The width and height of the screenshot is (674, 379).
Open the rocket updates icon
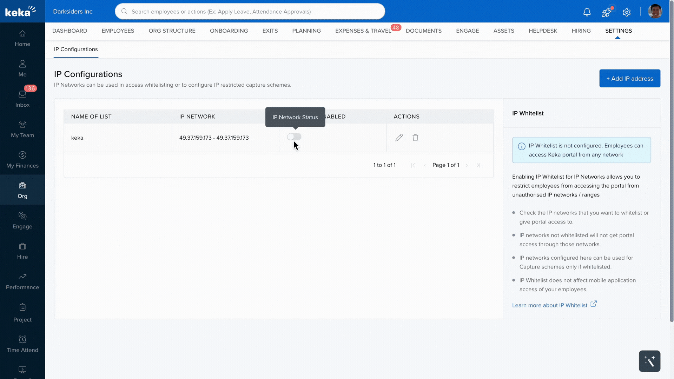607,12
